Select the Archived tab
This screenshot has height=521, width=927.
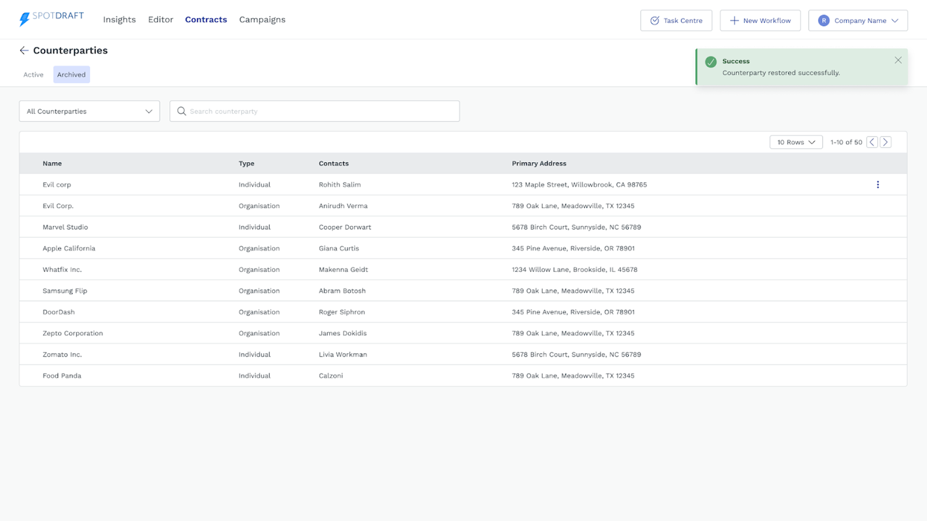(71, 75)
